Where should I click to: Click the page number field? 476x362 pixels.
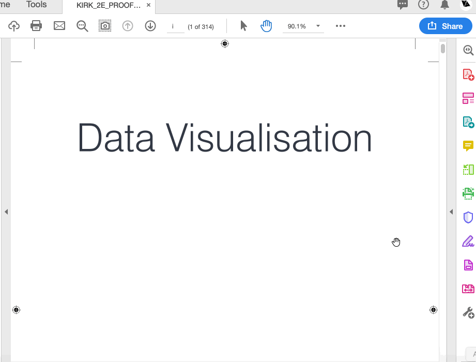[x=176, y=26]
